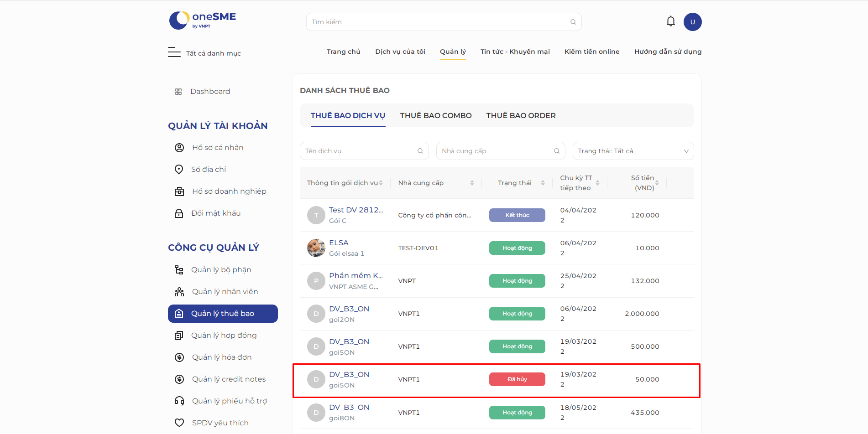Viewport: 868px width, 434px height.
Task: Click the search magnifier in top search bar
Action: click(573, 22)
